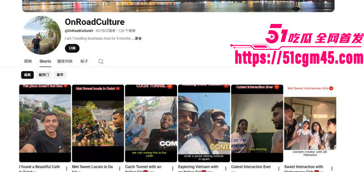Open the 播放列表 tab
This screenshot has width=364, height=172.
[x=65, y=61]
